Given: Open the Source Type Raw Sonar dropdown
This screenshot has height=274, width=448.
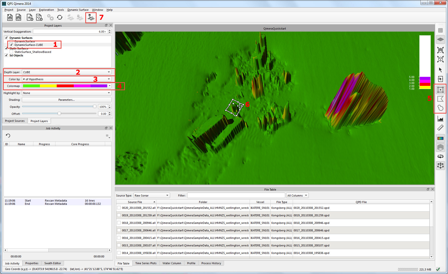Looking at the screenshot, I should tap(152, 196).
